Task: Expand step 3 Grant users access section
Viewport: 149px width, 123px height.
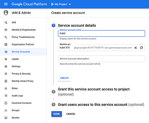Action: pyautogui.click(x=98, y=105)
